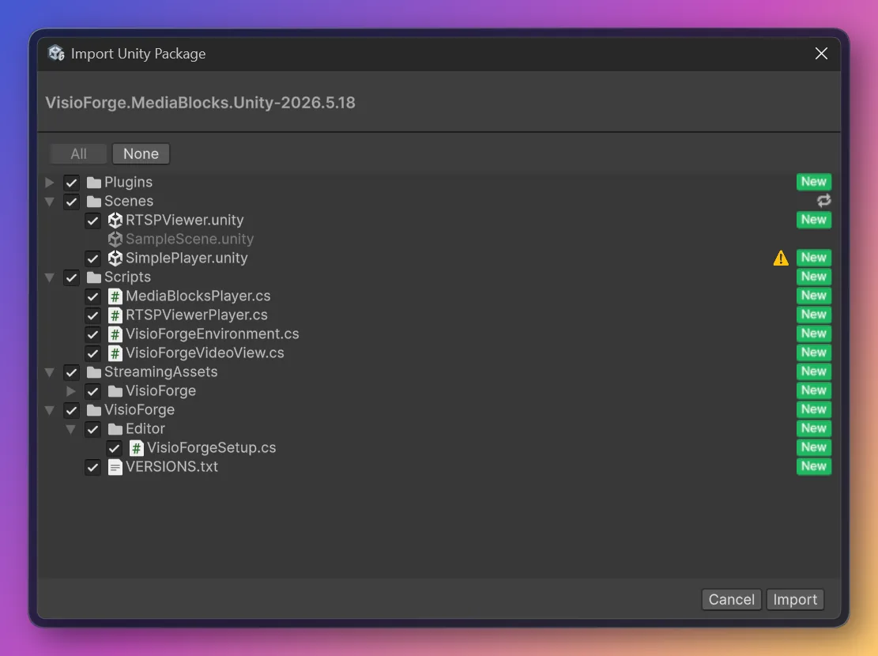Click the New badge on Plugins row
The width and height of the screenshot is (878, 656).
point(814,182)
